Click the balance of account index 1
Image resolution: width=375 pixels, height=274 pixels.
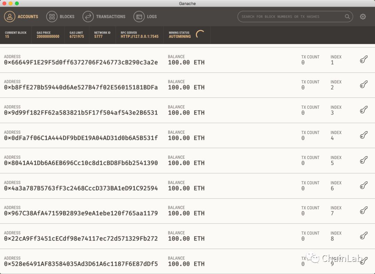(186, 63)
